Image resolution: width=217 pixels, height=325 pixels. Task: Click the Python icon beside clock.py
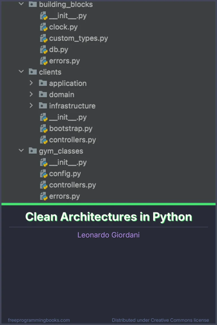tap(44, 27)
